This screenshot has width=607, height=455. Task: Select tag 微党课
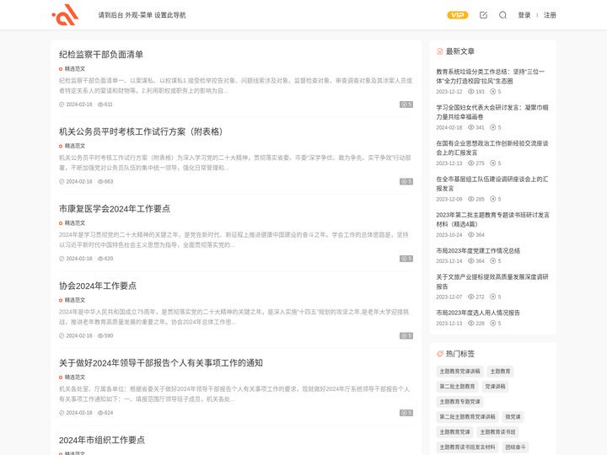513,417
